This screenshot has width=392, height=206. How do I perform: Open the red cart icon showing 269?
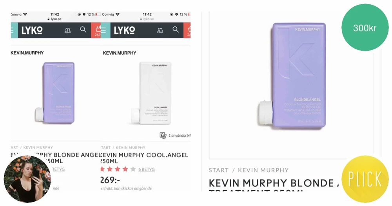[96, 30]
